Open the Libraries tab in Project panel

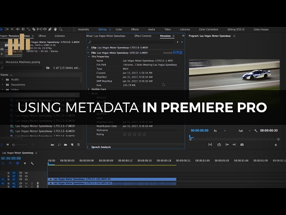click(60, 36)
